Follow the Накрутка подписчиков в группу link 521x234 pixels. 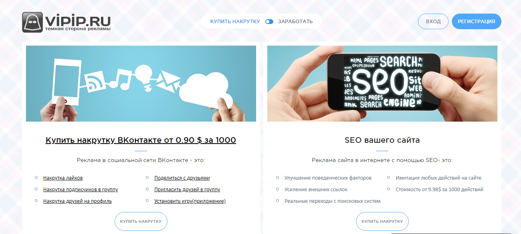(80, 190)
